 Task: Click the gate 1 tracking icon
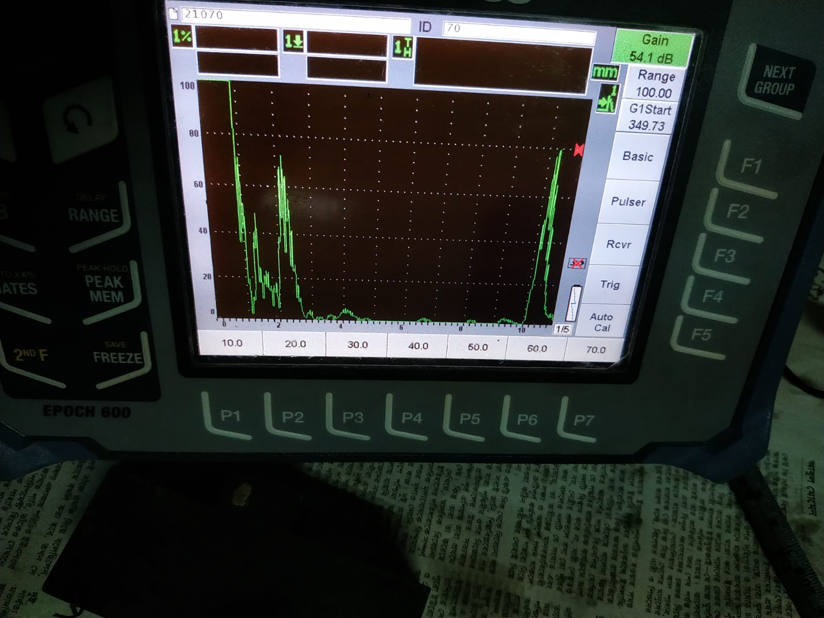click(606, 100)
